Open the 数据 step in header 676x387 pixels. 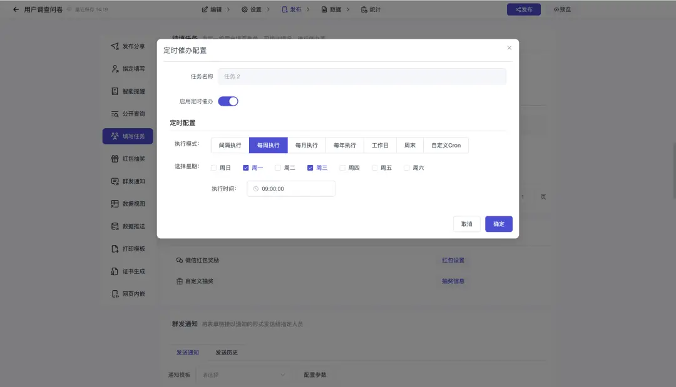tap(331, 9)
